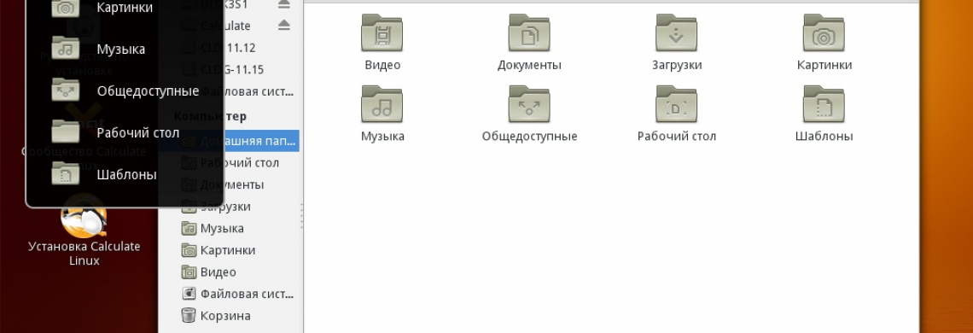
Task: Open Корзина trash in the sidebar
Action: [216, 315]
